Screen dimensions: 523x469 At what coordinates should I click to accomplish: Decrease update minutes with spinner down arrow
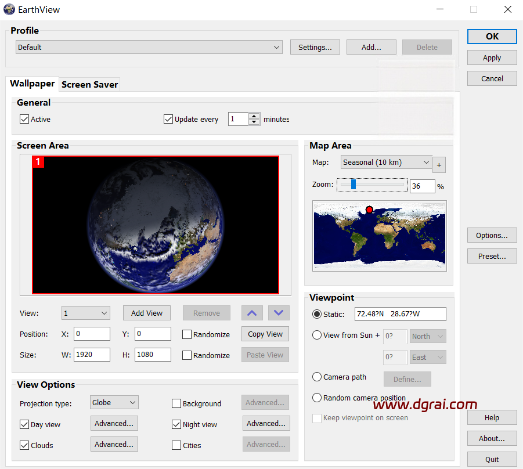coord(254,122)
